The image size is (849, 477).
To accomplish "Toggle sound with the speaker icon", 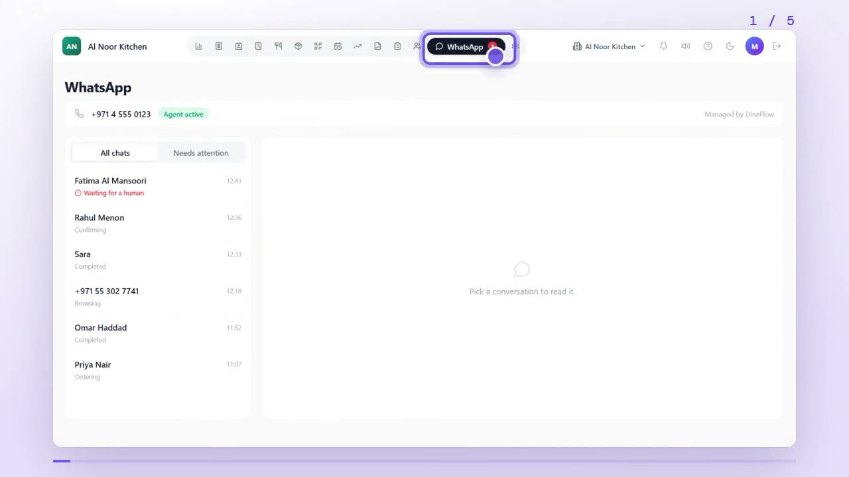I will [x=686, y=46].
